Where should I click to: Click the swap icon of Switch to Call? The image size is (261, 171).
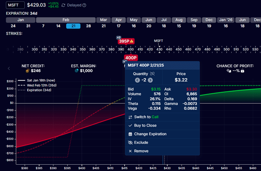[130, 117]
